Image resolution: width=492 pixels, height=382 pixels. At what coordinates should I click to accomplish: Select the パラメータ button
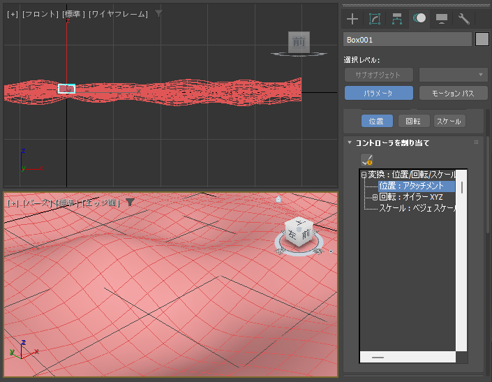click(x=379, y=93)
